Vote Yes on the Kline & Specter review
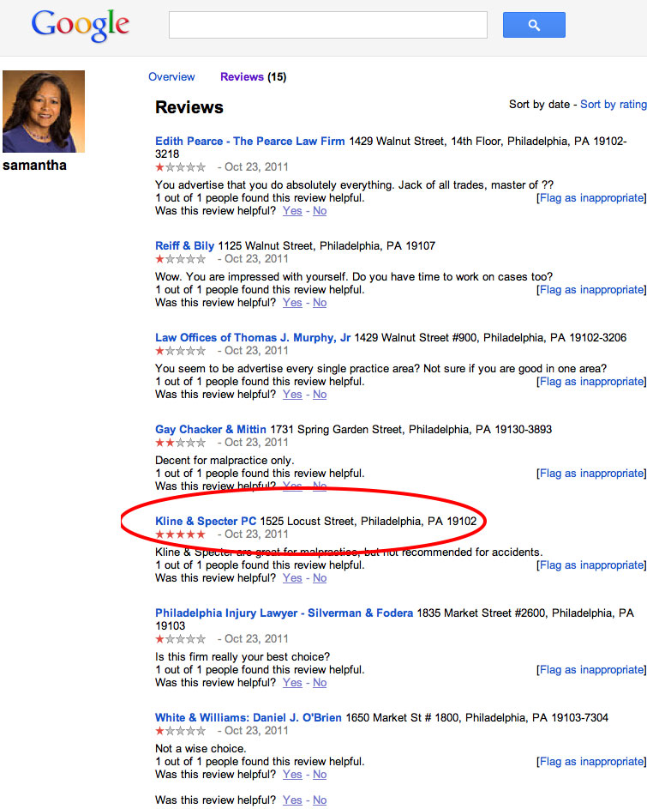Viewport: 647px width, 809px height. [292, 578]
